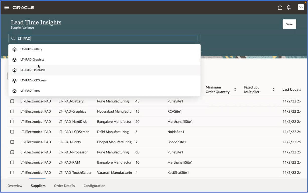Viewport: 308px width, 193px height.
Task: Open notifications bell
Action: pos(289,7)
